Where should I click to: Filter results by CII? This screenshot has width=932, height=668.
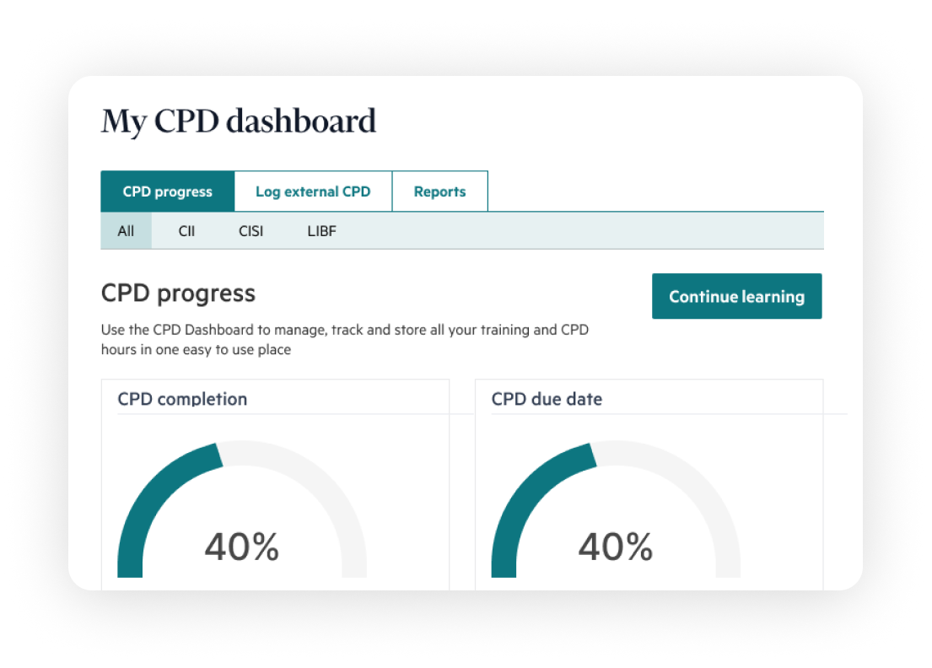pyautogui.click(x=186, y=230)
